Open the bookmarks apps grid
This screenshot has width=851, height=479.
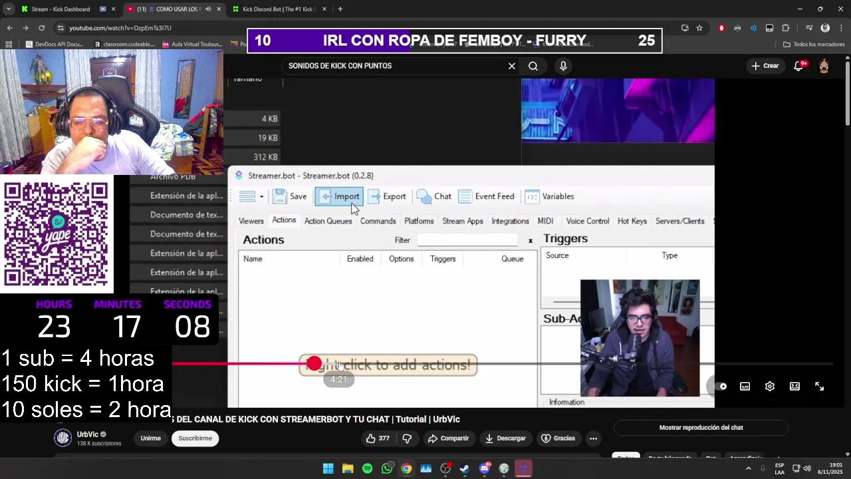point(9,45)
